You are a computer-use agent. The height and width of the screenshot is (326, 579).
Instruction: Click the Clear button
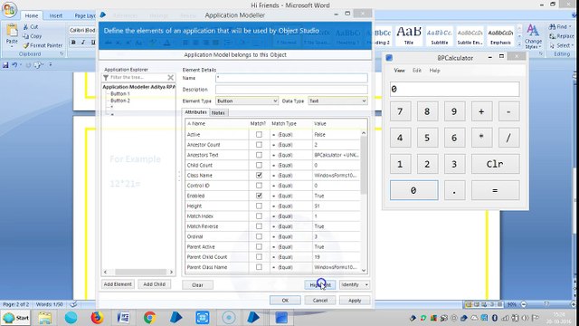click(x=197, y=285)
